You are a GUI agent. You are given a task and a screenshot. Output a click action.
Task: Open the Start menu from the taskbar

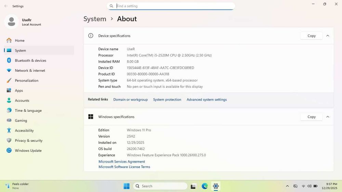click(127, 186)
